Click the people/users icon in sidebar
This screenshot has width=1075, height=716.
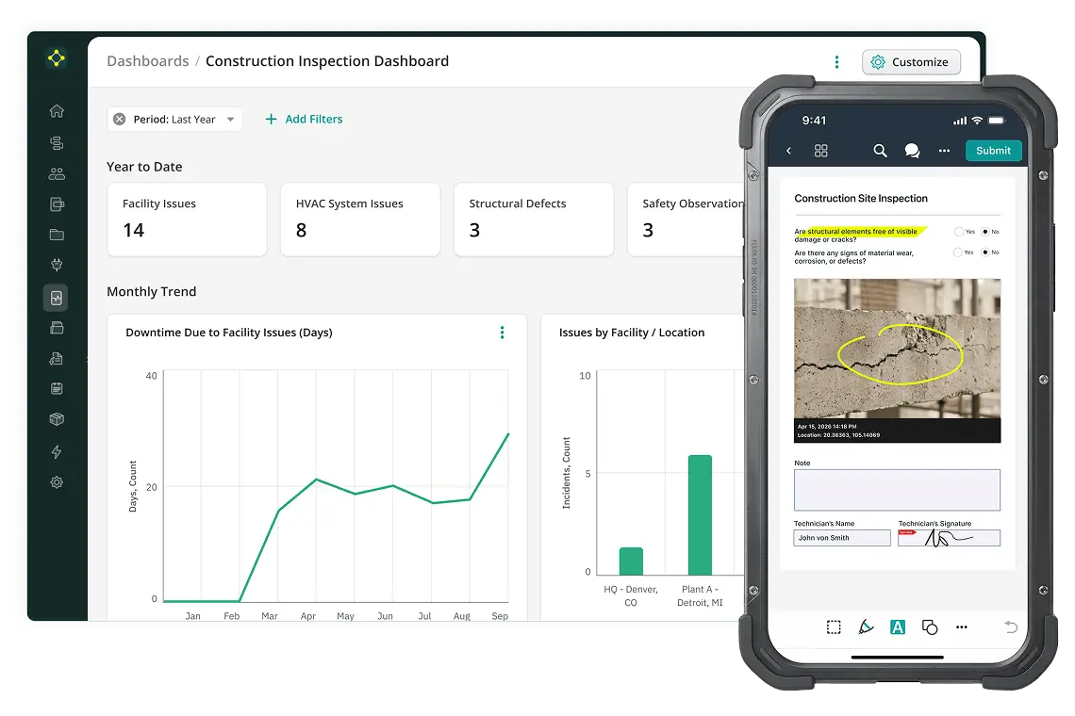click(x=57, y=173)
